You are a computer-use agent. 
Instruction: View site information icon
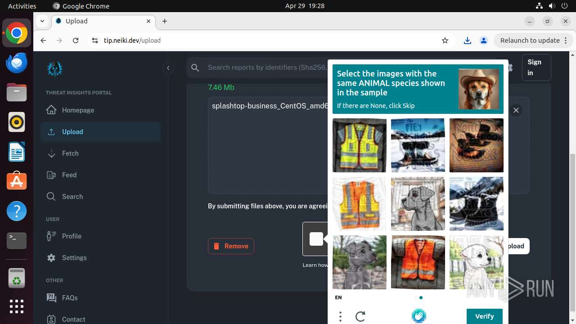tap(94, 40)
